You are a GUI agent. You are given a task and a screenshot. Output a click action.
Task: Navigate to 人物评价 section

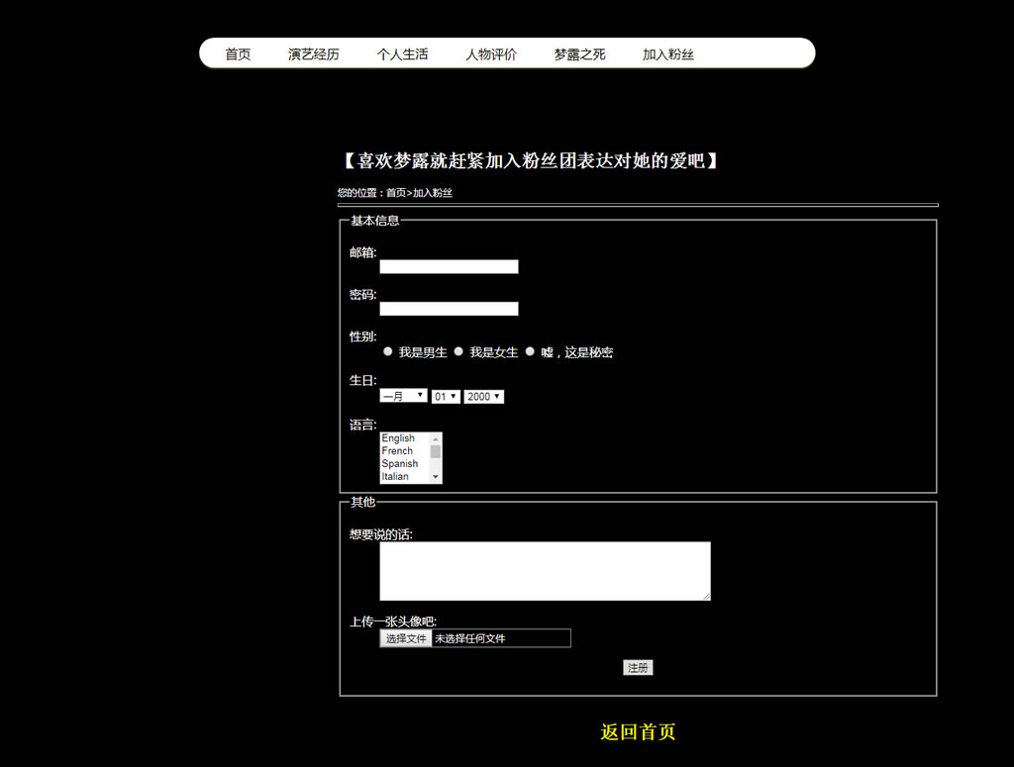[x=491, y=54]
